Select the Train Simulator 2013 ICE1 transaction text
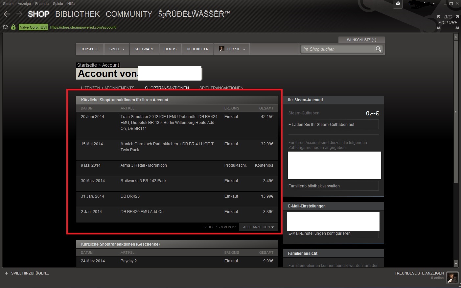 tap(169, 123)
